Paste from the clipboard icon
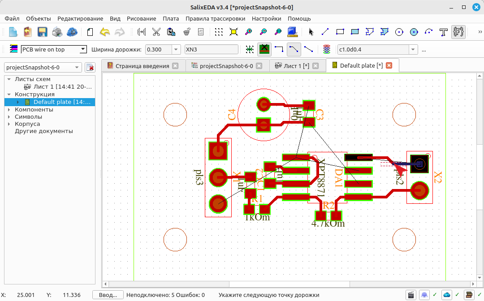The image size is (484, 301). pyautogui.click(x=171, y=32)
